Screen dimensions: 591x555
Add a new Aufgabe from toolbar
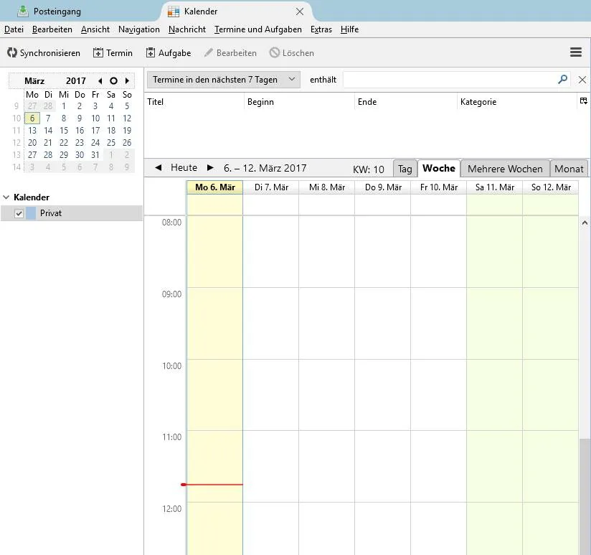(151, 53)
